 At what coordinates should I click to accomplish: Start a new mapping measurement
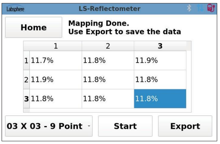(x=125, y=126)
